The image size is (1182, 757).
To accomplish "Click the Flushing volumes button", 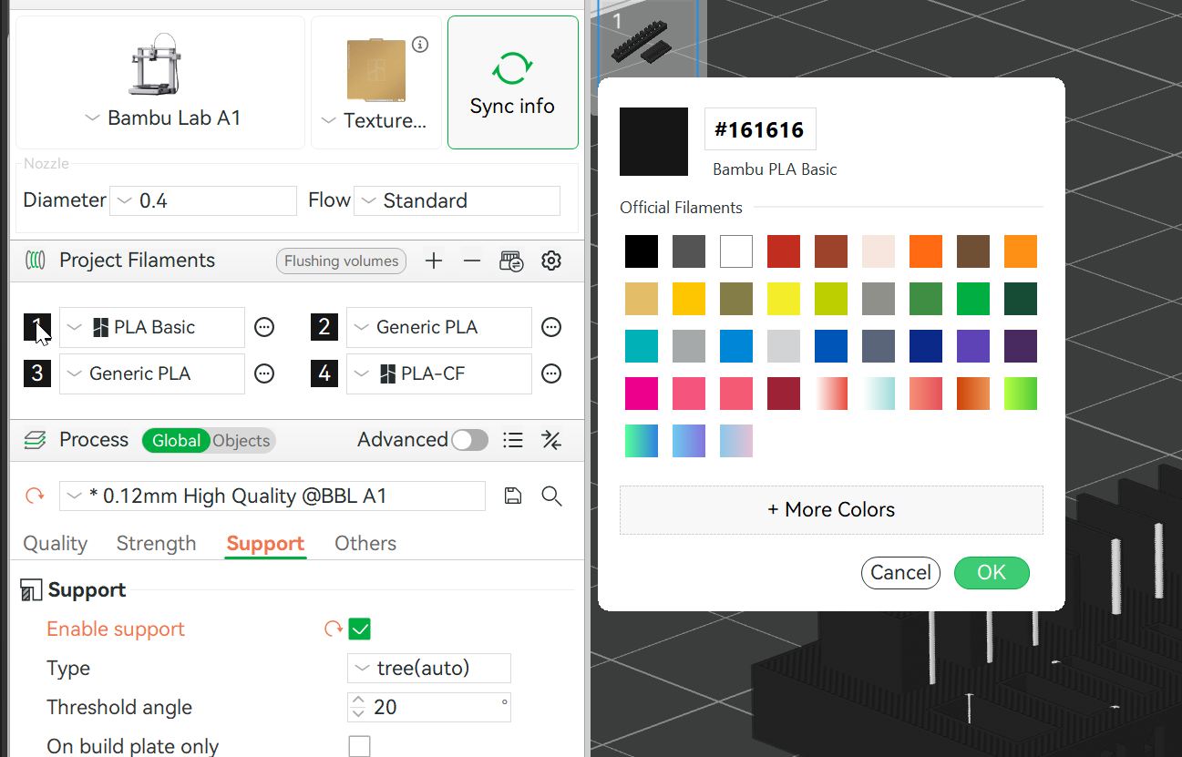I will [x=341, y=261].
